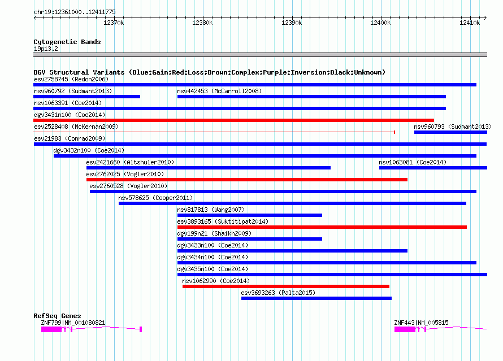This screenshot has height=361, width=503.
Task: Click the chr19:12361000..12411775 coordinate label
Action: click(75, 12)
